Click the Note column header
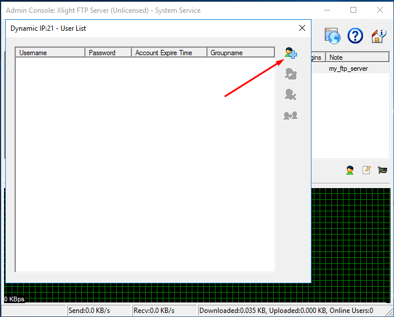 tap(357, 57)
